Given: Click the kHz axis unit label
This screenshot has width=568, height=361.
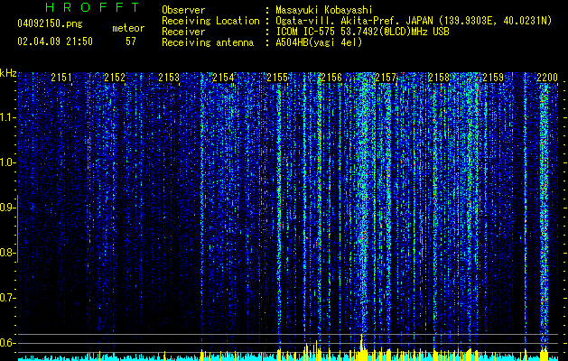Looking at the screenshot, I should point(8,73).
